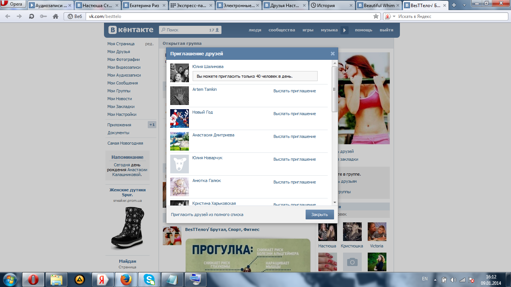Go back with the browser back arrow
Viewport: 511px width, 287px height.
tap(8, 16)
